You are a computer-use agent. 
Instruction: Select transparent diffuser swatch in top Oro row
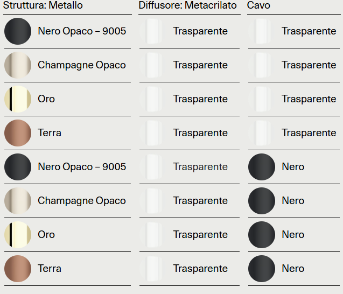(x=153, y=99)
